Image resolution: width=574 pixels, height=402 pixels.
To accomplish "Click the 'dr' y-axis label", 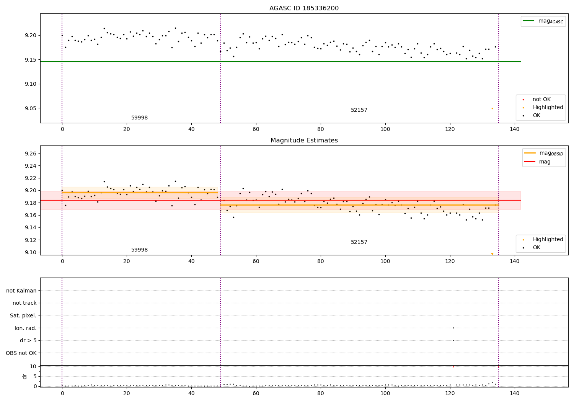I will 25,376.
